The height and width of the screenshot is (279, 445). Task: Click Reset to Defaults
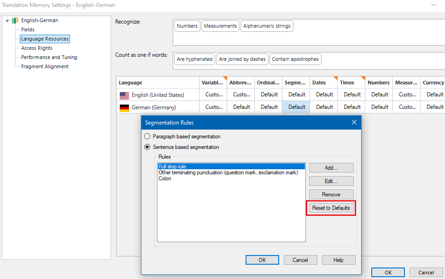click(x=331, y=208)
